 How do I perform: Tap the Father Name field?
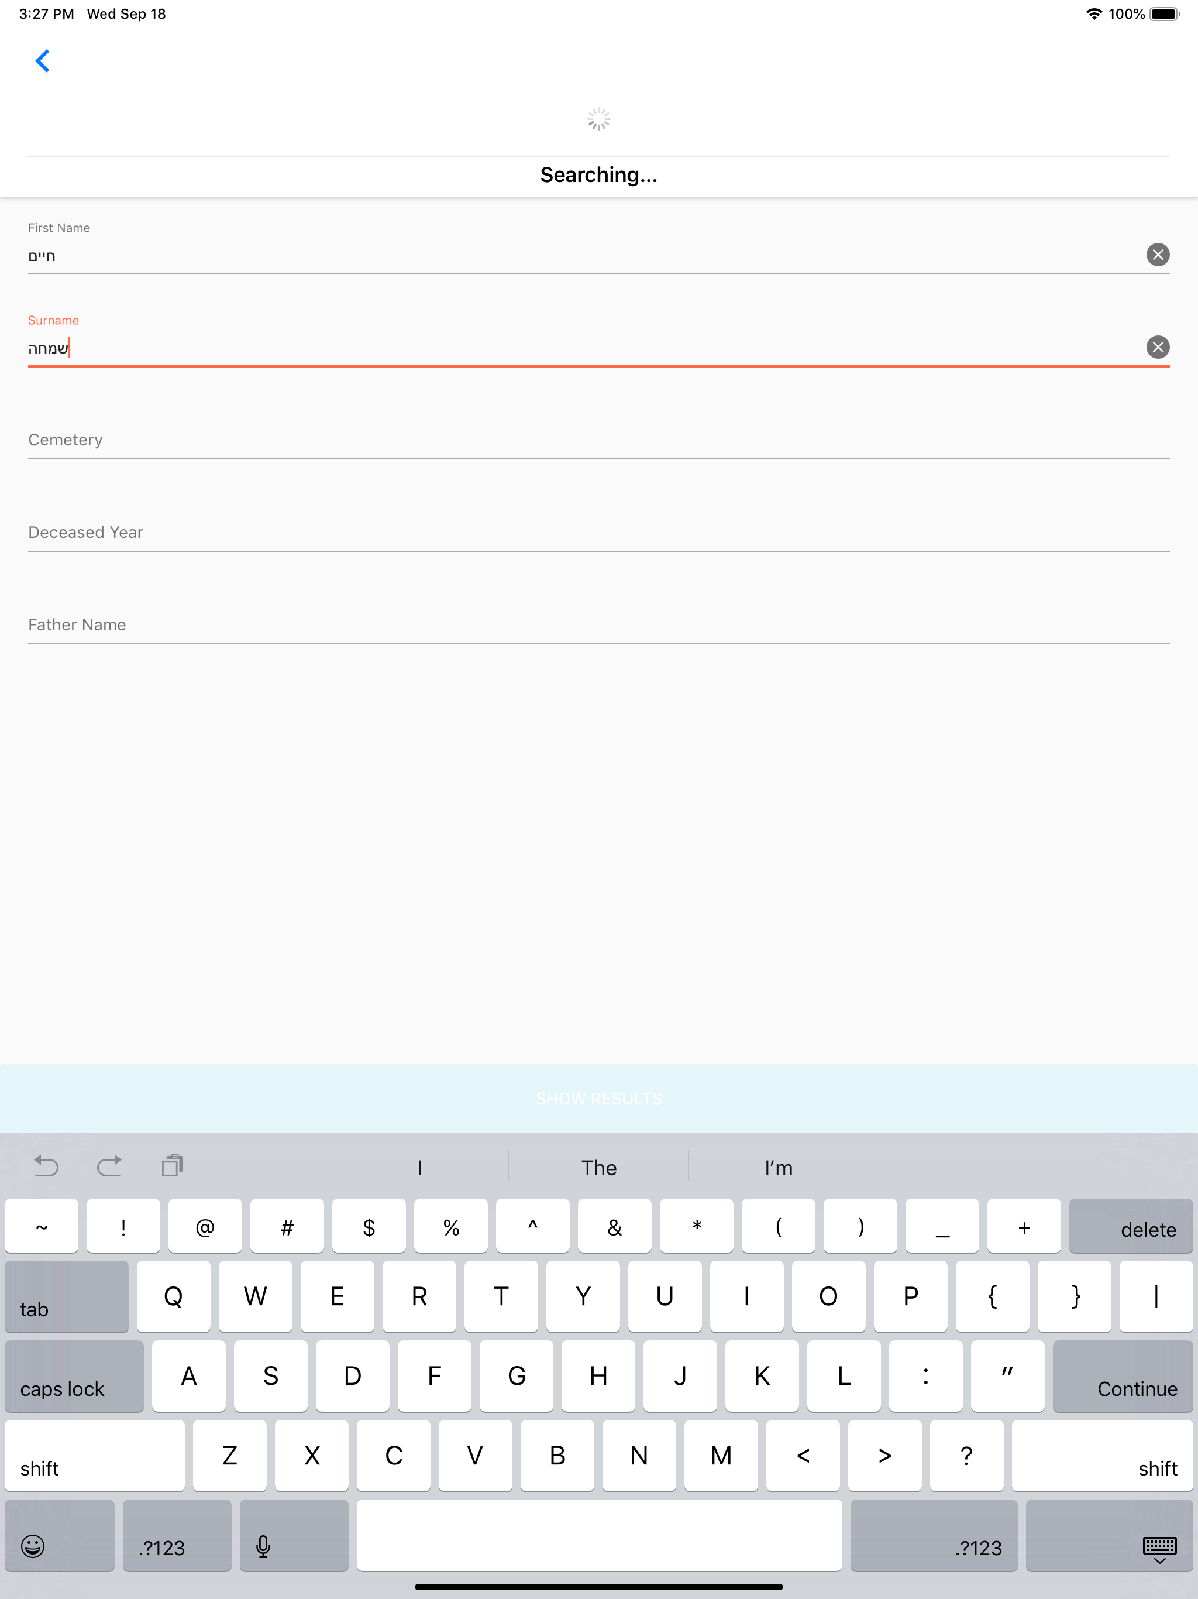tap(598, 625)
